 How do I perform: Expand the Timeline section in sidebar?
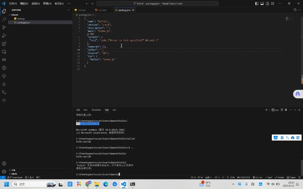pos(14,174)
